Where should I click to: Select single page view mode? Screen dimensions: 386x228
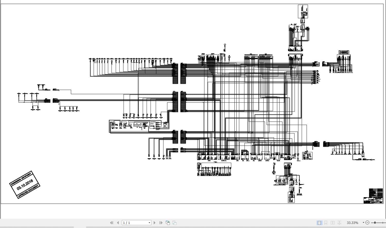319,223
